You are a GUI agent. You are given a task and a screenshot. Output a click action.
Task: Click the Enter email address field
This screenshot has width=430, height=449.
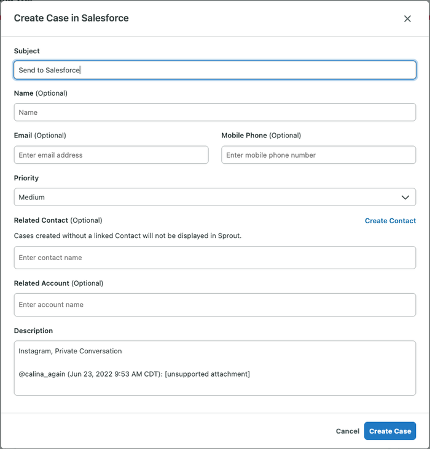point(111,155)
